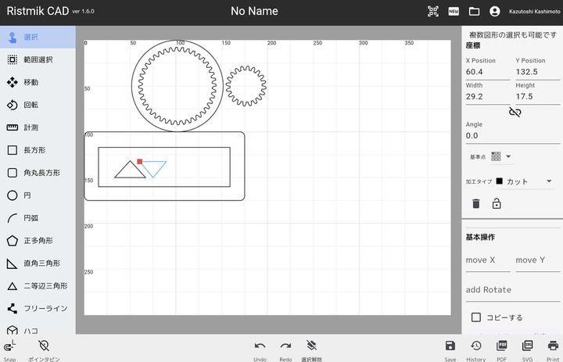Click the black カット color swatch
Image resolution: width=563 pixels, height=362 pixels.
(x=500, y=181)
